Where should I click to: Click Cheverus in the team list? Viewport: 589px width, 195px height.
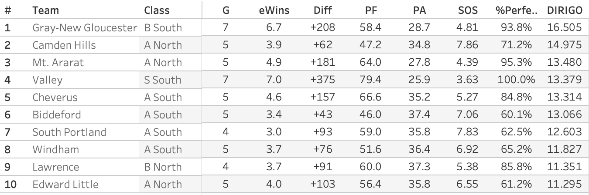(55, 97)
